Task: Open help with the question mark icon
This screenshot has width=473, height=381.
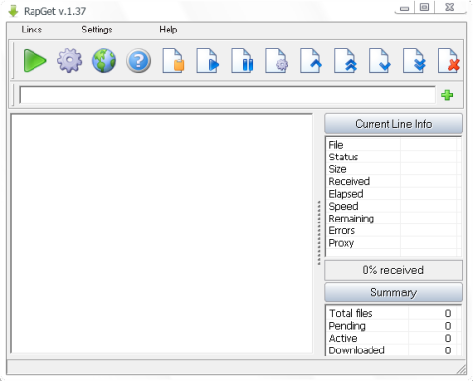Action: tap(138, 61)
